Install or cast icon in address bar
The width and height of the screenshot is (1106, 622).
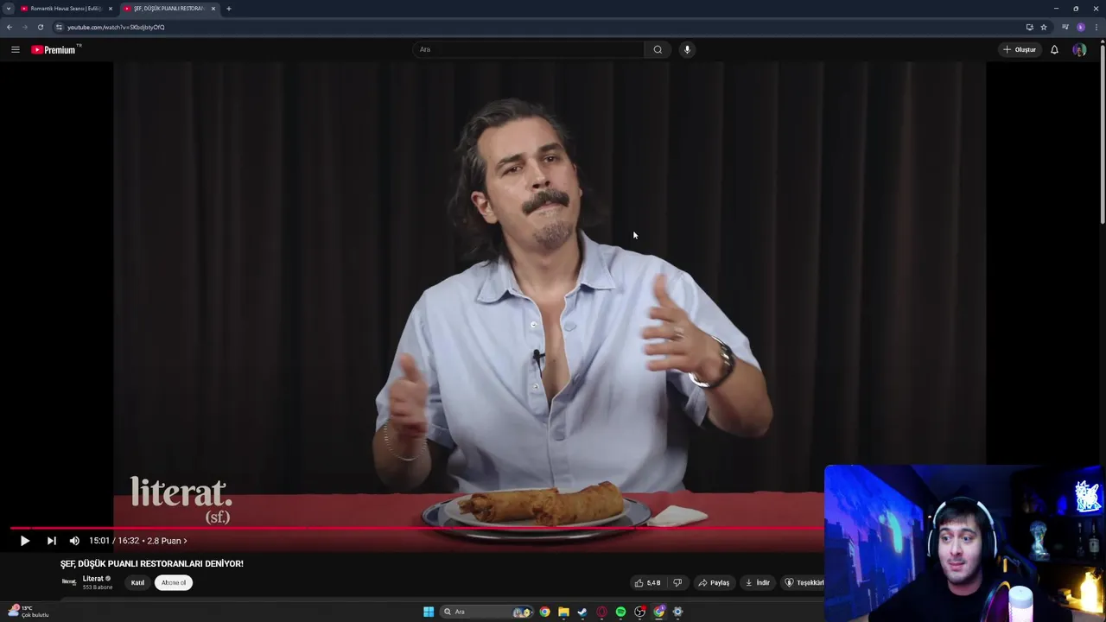coord(1029,27)
